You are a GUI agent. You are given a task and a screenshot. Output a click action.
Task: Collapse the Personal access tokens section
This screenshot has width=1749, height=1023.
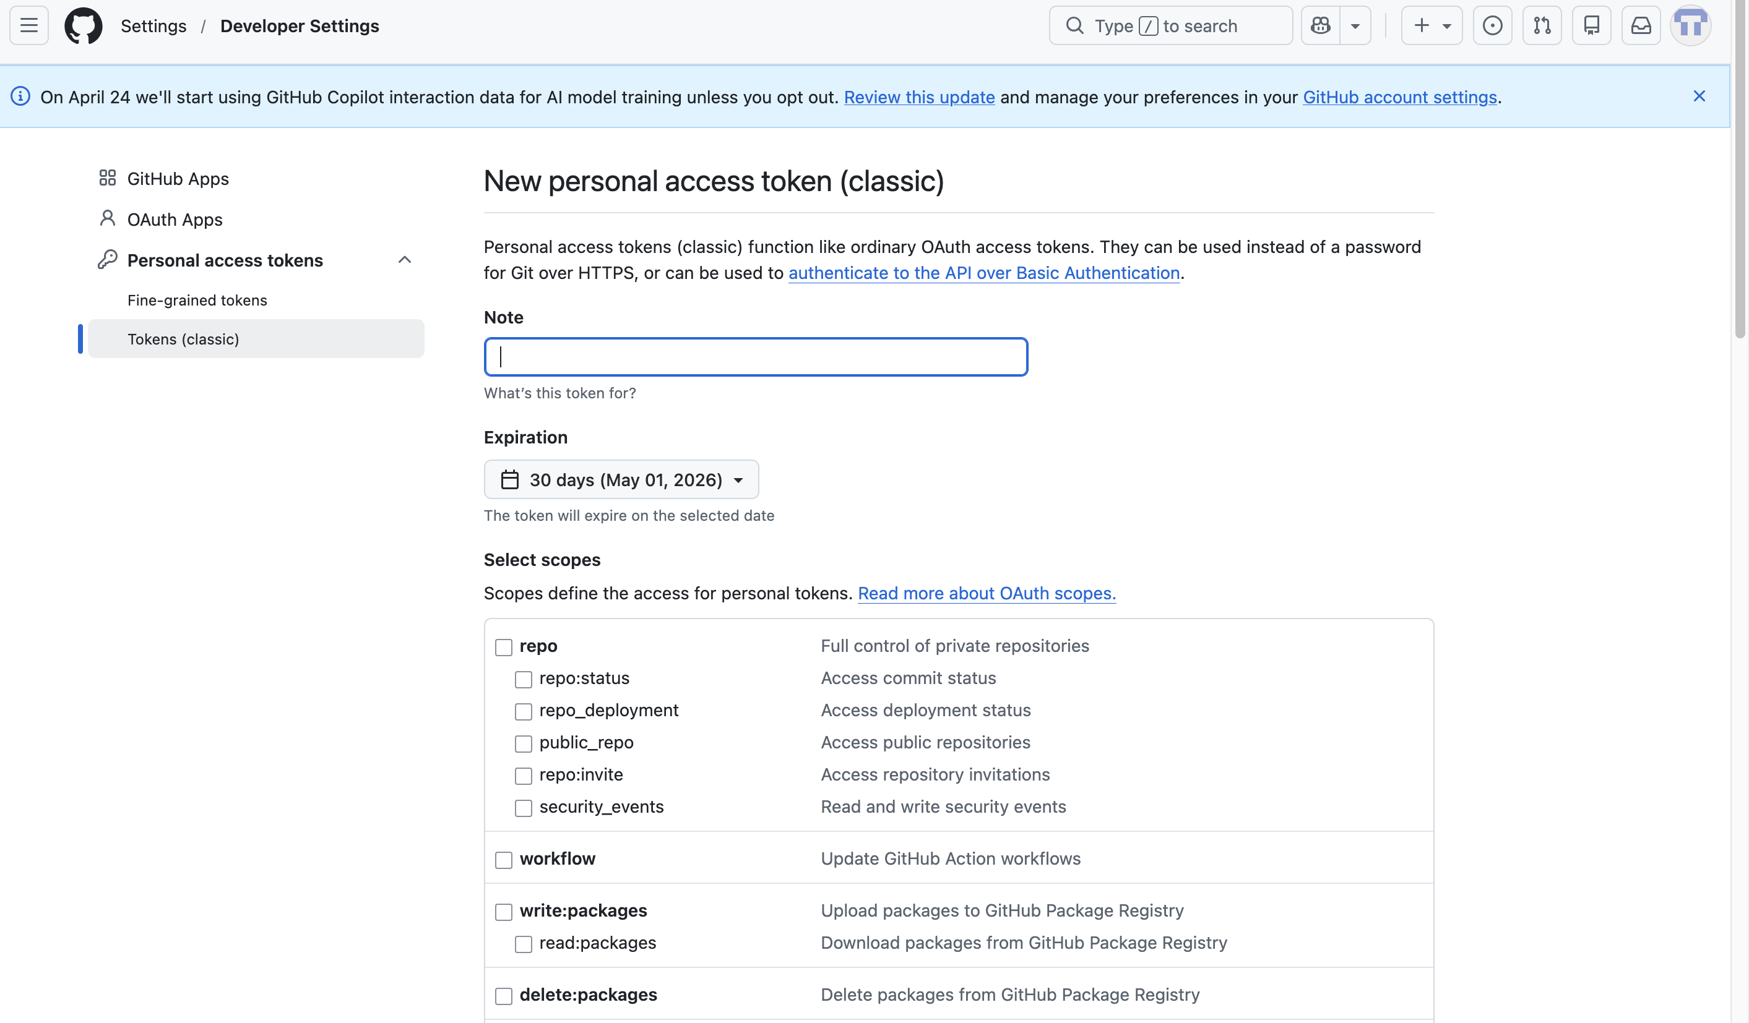tap(405, 260)
